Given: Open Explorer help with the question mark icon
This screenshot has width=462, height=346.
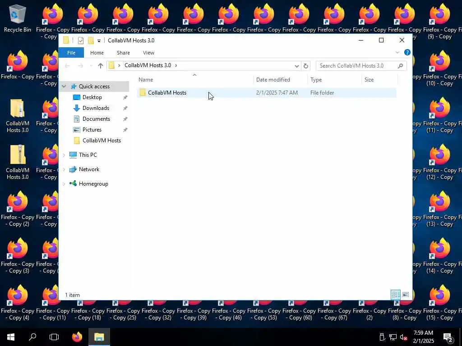Looking at the screenshot, I should point(407,52).
